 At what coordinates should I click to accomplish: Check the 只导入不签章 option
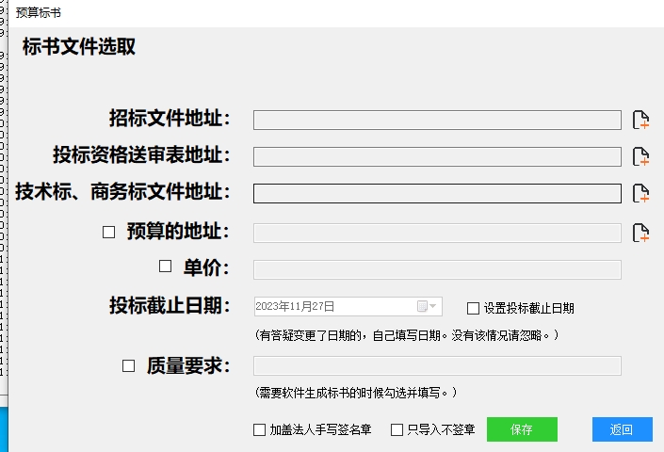coord(397,430)
